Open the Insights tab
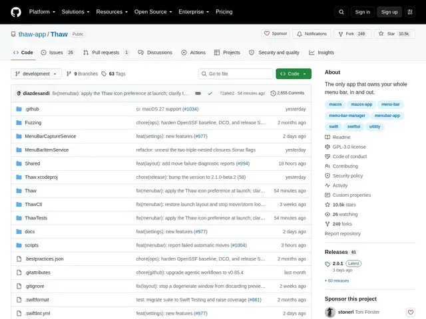The height and width of the screenshot is (319, 426). [321, 53]
